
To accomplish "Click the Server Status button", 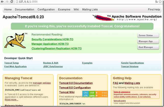I will point(148,35).
